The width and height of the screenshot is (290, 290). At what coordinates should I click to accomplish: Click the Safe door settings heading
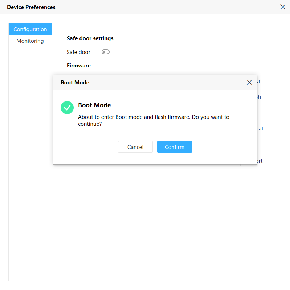click(x=90, y=38)
